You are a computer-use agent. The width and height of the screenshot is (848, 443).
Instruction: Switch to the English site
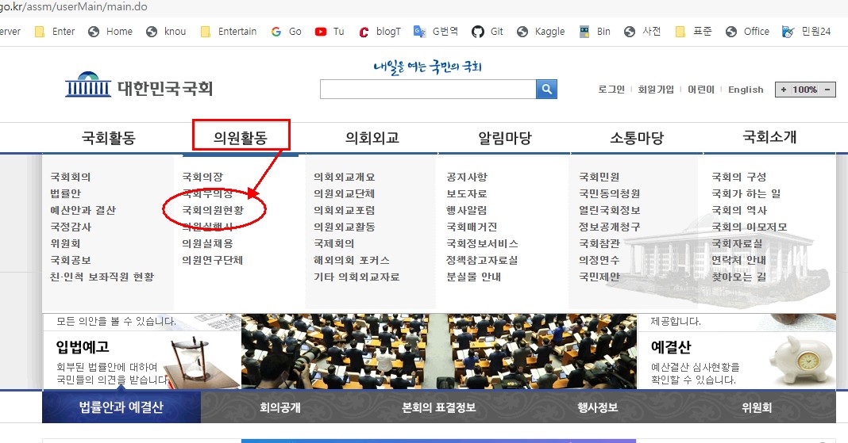[x=746, y=90]
